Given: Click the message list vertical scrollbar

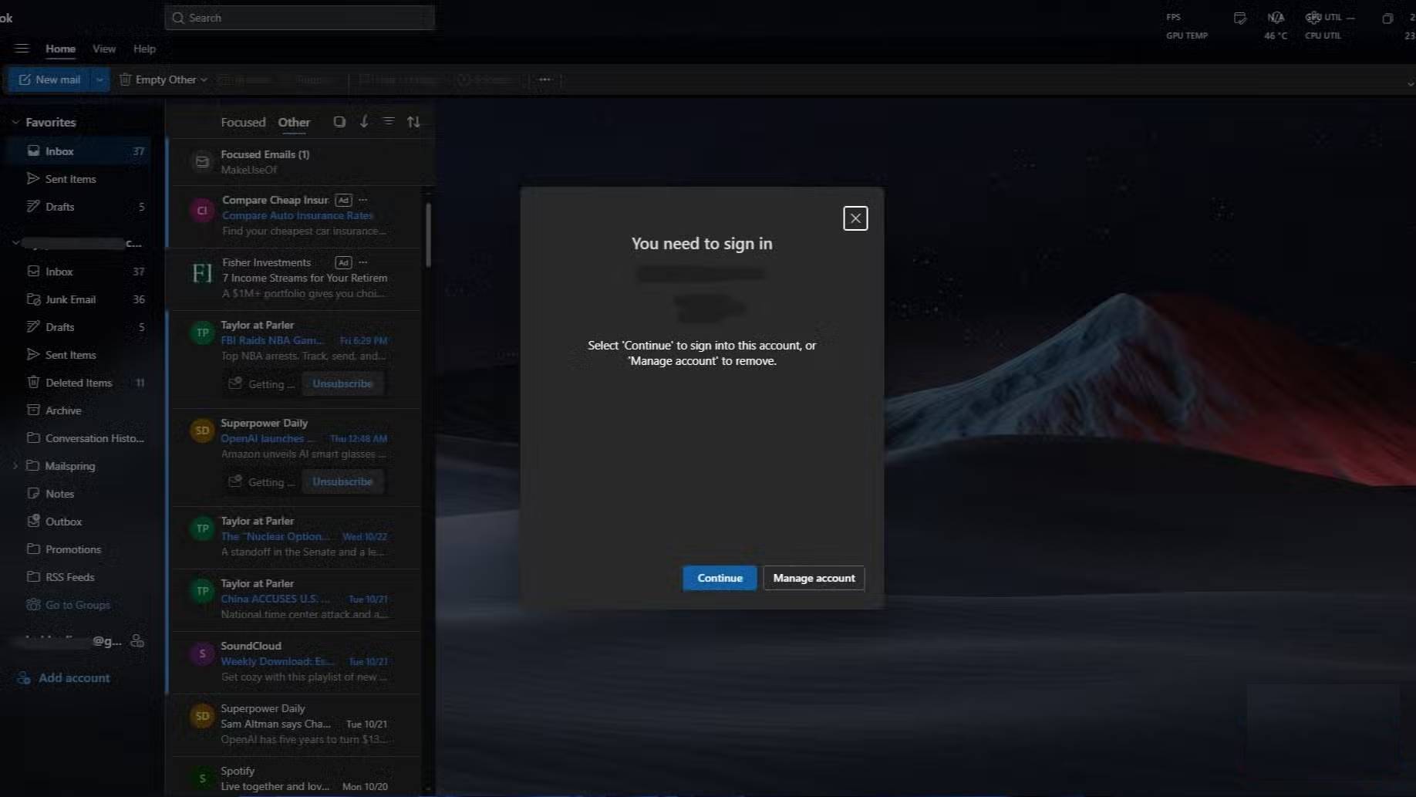Looking at the screenshot, I should click(x=428, y=235).
